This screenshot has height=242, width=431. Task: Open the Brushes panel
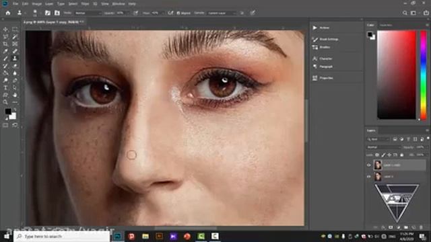(321, 47)
